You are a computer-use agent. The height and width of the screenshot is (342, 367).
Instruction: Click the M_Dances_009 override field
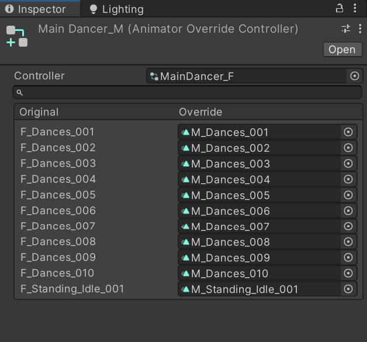click(259, 257)
